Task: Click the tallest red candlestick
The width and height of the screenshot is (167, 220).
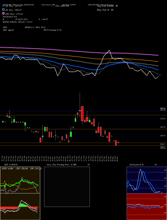Action: coord(82,114)
